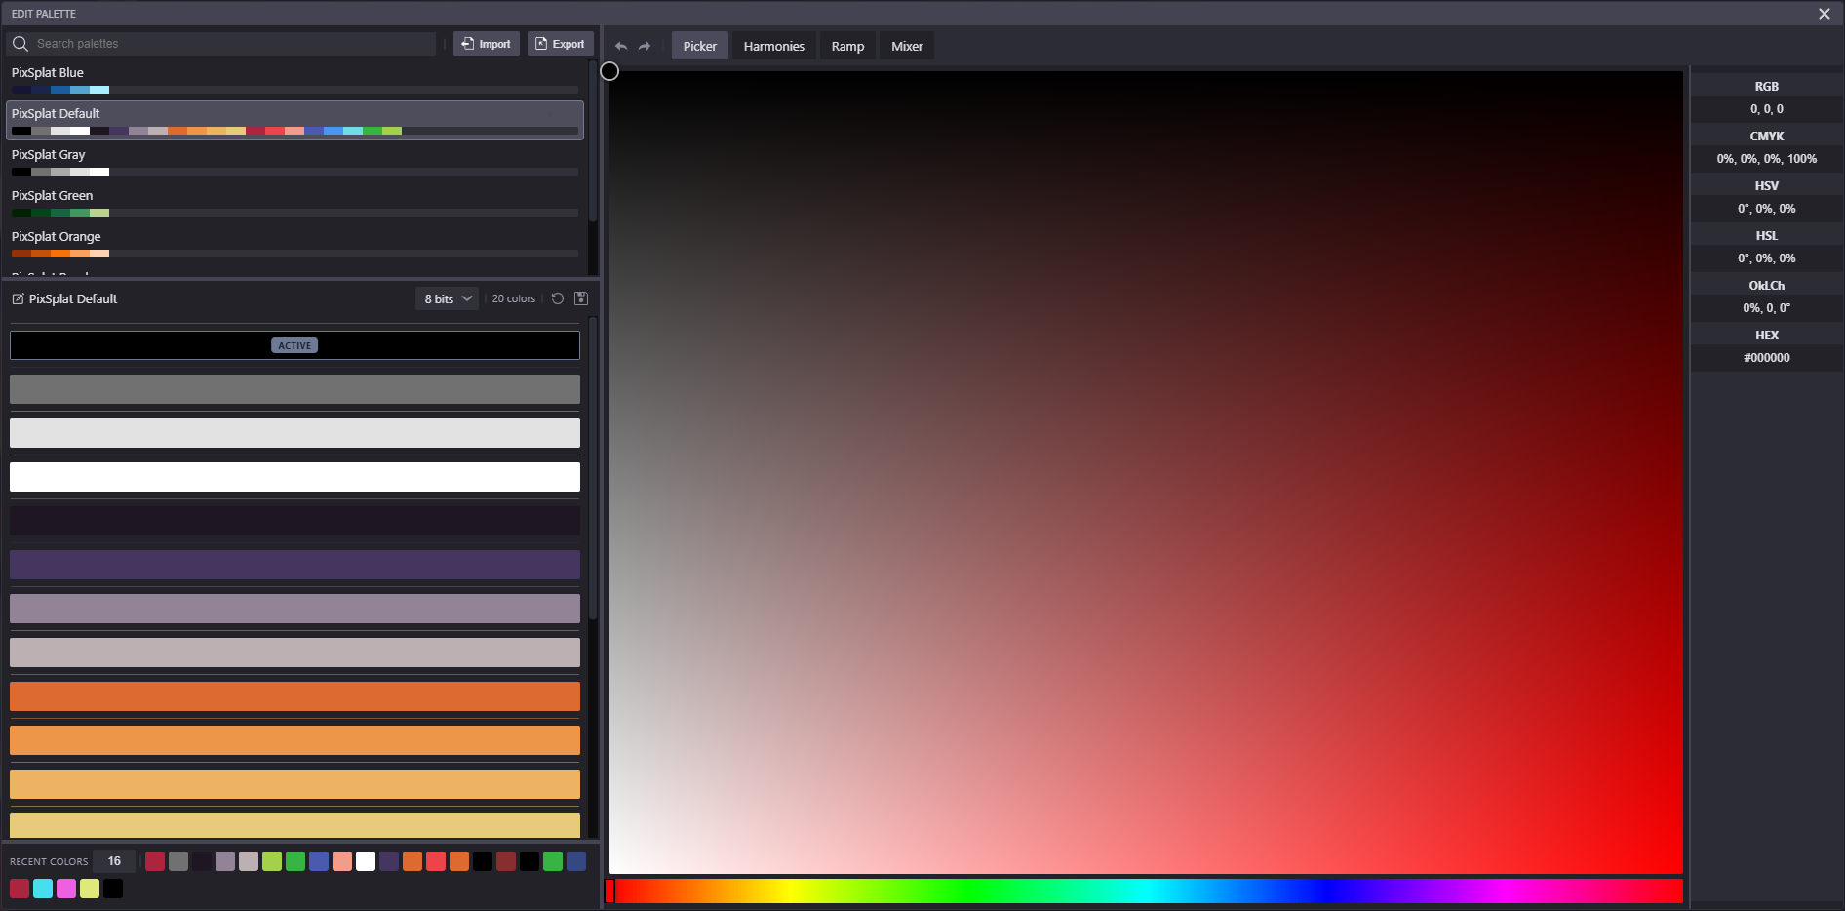This screenshot has height=911, width=1845.
Task: Choose the PixSplat Green palette
Action: pos(294,203)
